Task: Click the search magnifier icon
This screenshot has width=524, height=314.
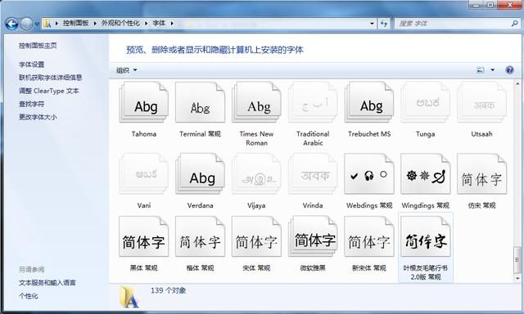Action: [x=515, y=24]
